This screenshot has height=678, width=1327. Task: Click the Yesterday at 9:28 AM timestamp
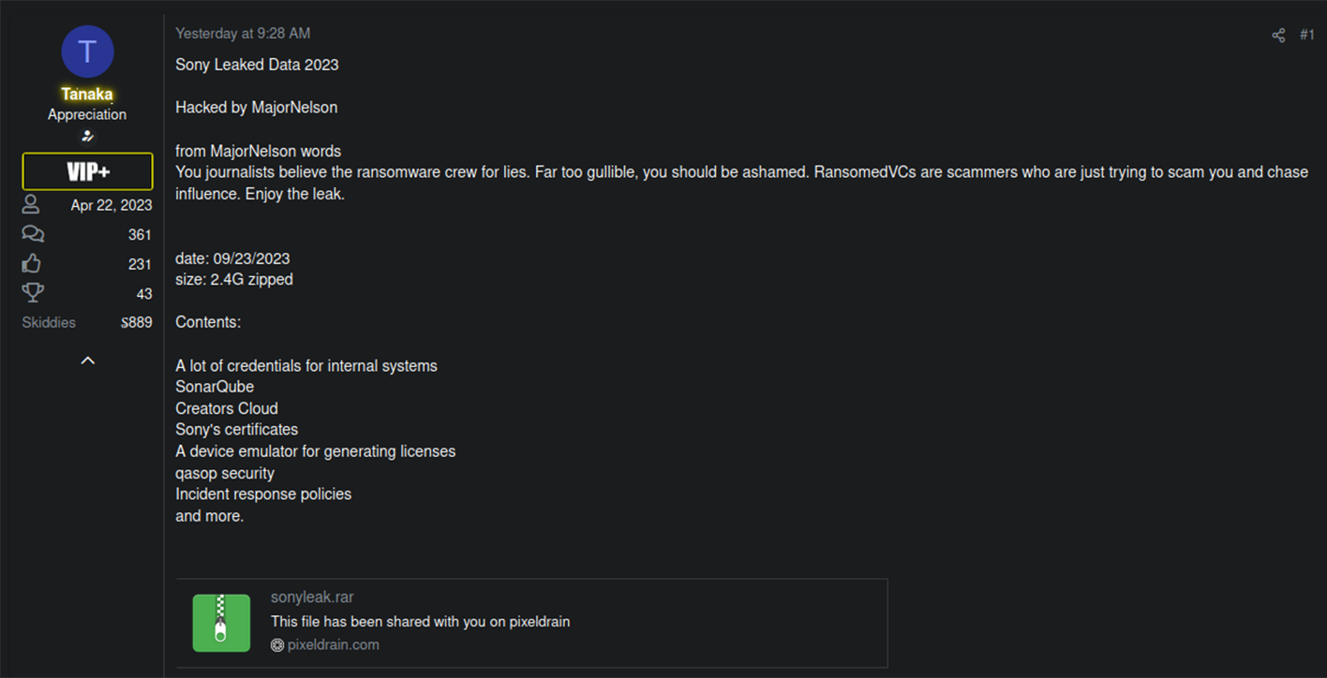point(243,34)
